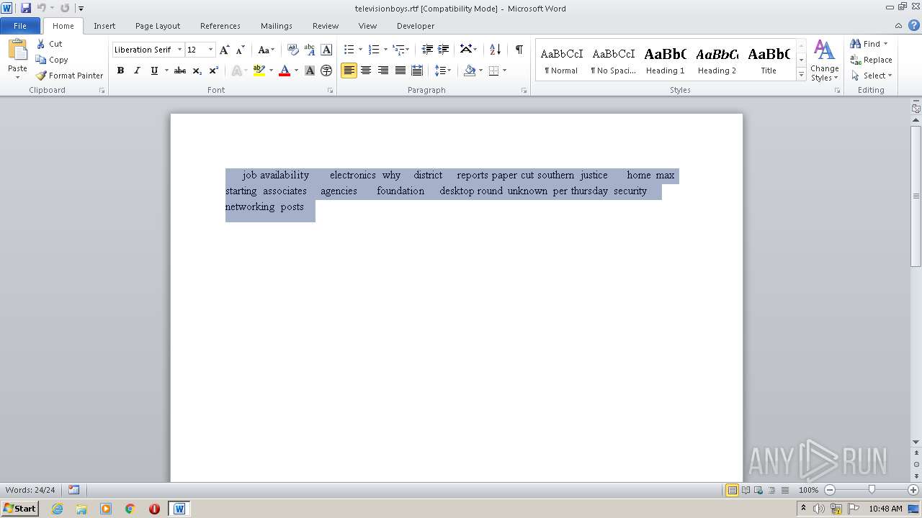
Task: Toggle Italic formatting
Action: (137, 71)
